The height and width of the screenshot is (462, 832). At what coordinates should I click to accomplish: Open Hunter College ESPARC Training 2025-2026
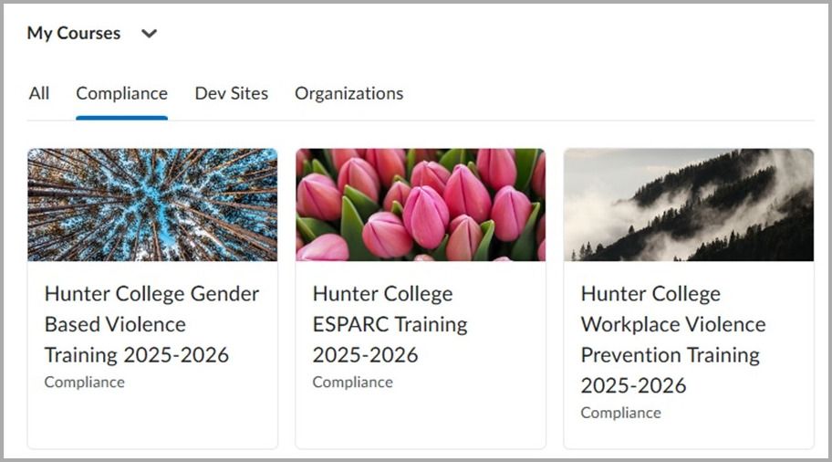click(x=390, y=324)
